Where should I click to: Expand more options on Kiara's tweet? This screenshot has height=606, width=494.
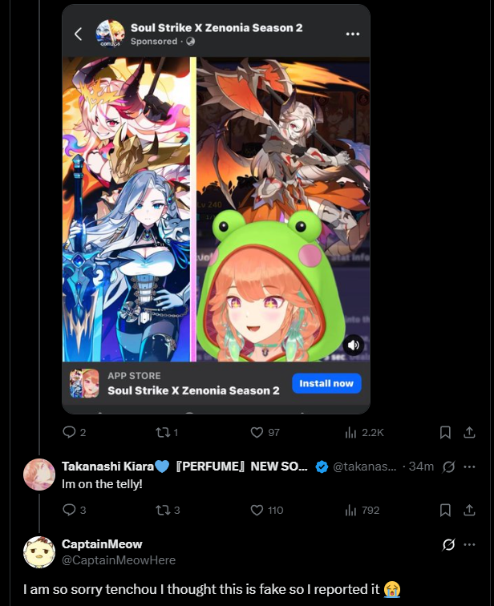(469, 467)
